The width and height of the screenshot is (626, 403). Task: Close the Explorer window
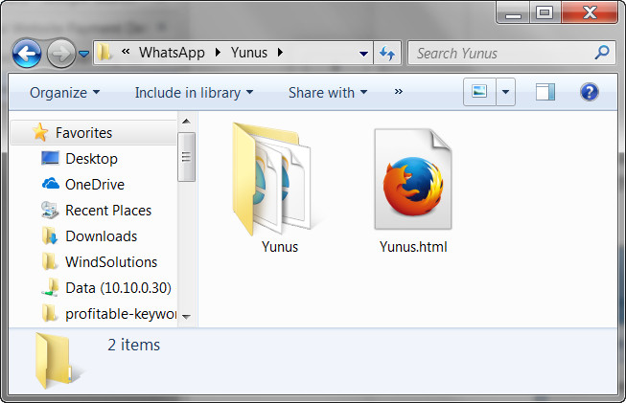pyautogui.click(x=590, y=12)
